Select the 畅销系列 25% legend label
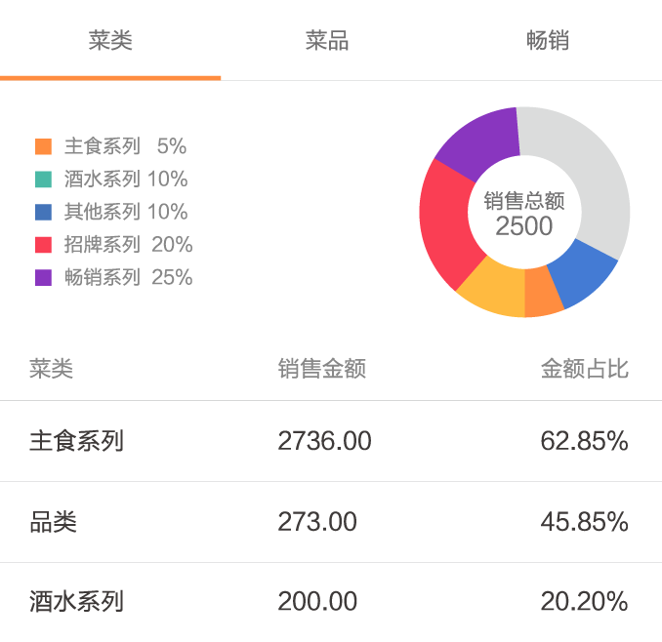Image resolution: width=662 pixels, height=642 pixels. [128, 278]
